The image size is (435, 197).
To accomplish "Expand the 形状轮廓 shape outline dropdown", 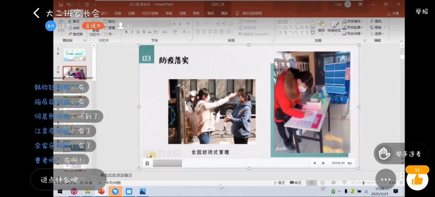I will coord(353,27).
